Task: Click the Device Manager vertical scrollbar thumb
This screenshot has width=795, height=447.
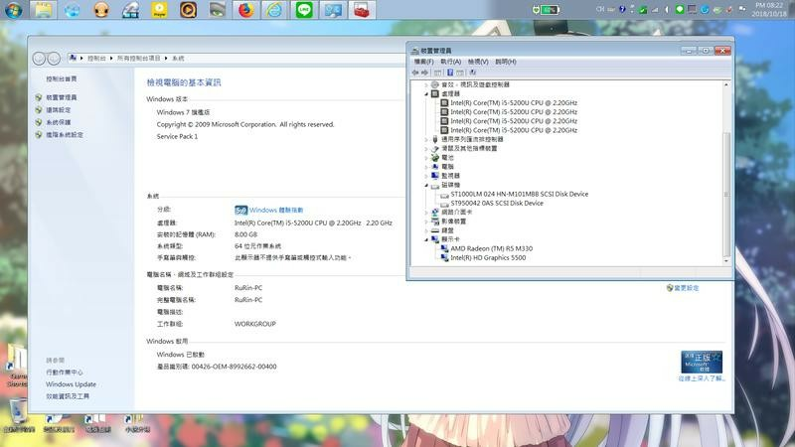Action: coord(726,194)
